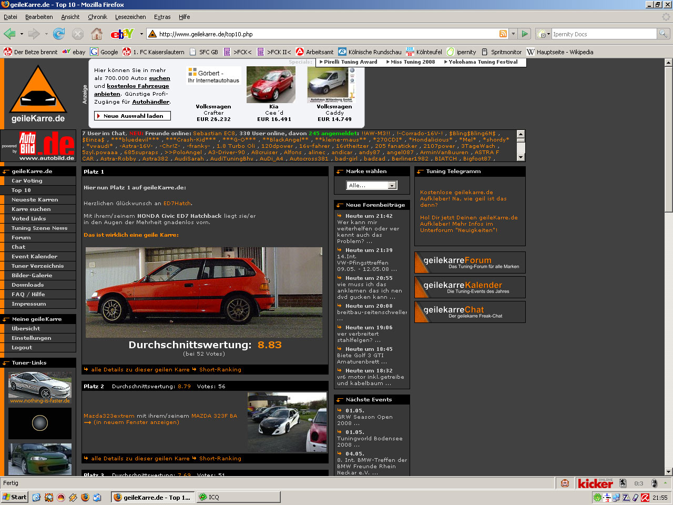Click the Firefox Home icon

click(x=97, y=34)
